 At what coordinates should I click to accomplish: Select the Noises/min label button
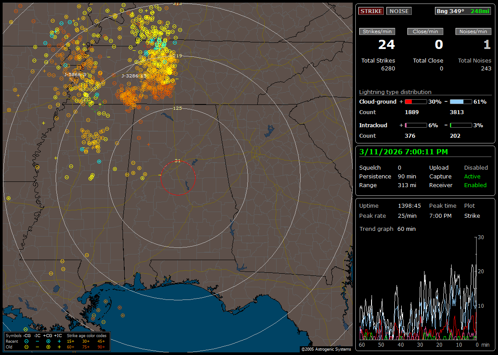tap(473, 31)
